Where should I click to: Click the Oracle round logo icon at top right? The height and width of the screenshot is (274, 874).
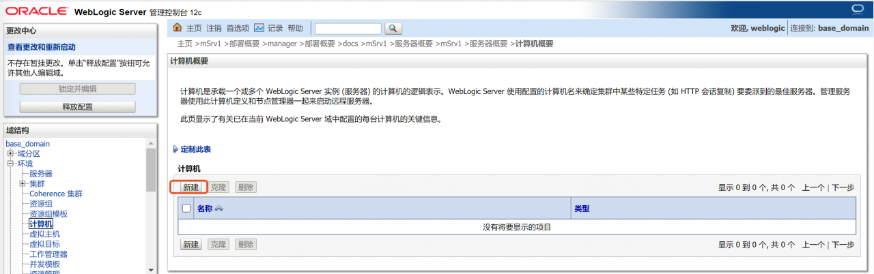(858, 9)
